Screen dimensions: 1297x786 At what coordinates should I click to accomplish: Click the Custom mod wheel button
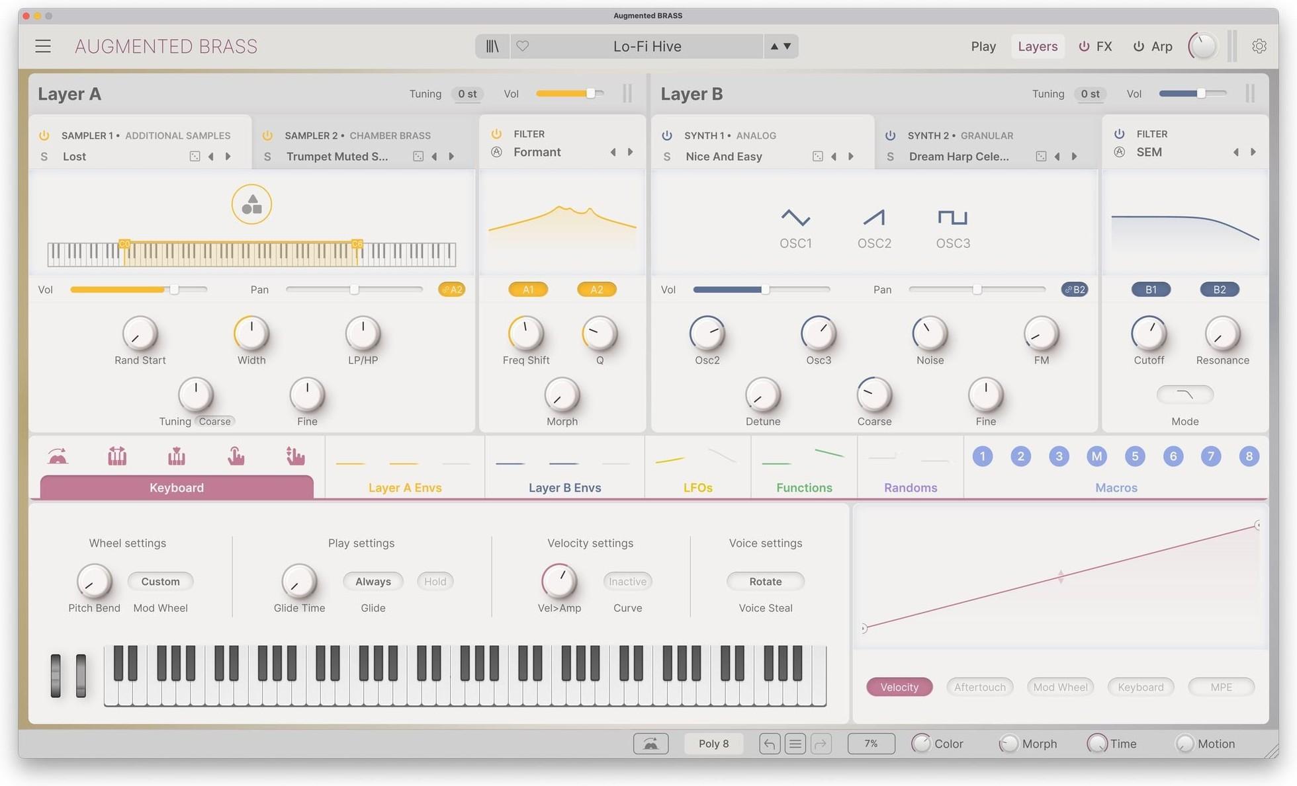(160, 581)
